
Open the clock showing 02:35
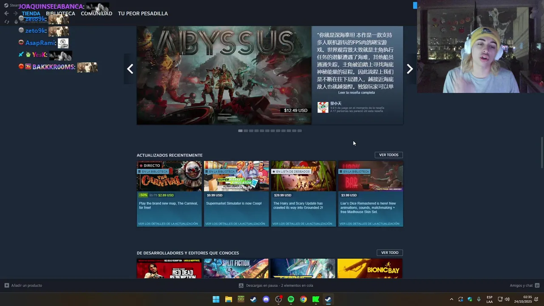523,299
